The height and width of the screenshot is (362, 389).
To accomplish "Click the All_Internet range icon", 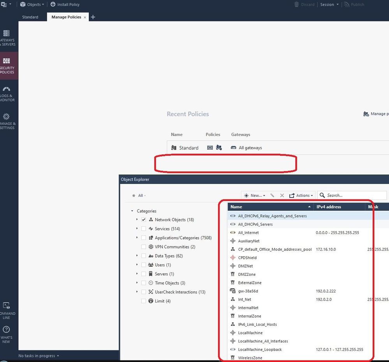I will click(233, 233).
